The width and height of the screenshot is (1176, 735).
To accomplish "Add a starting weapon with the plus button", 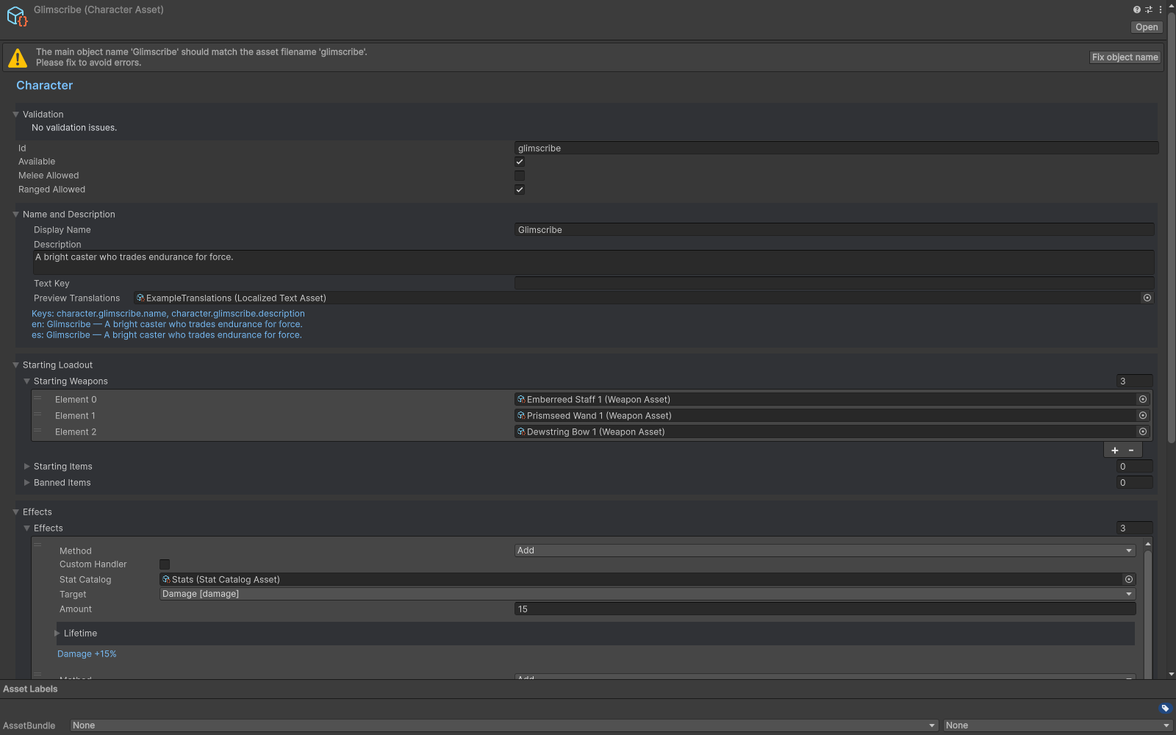I will tap(1115, 451).
